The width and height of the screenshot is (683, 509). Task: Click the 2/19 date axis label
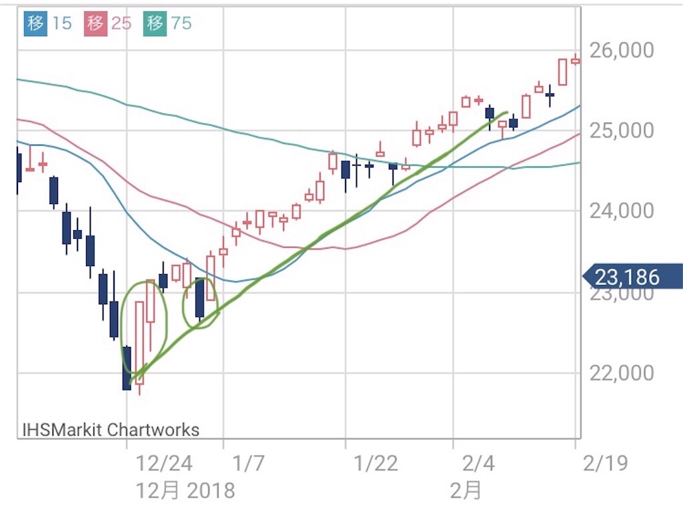click(x=606, y=463)
